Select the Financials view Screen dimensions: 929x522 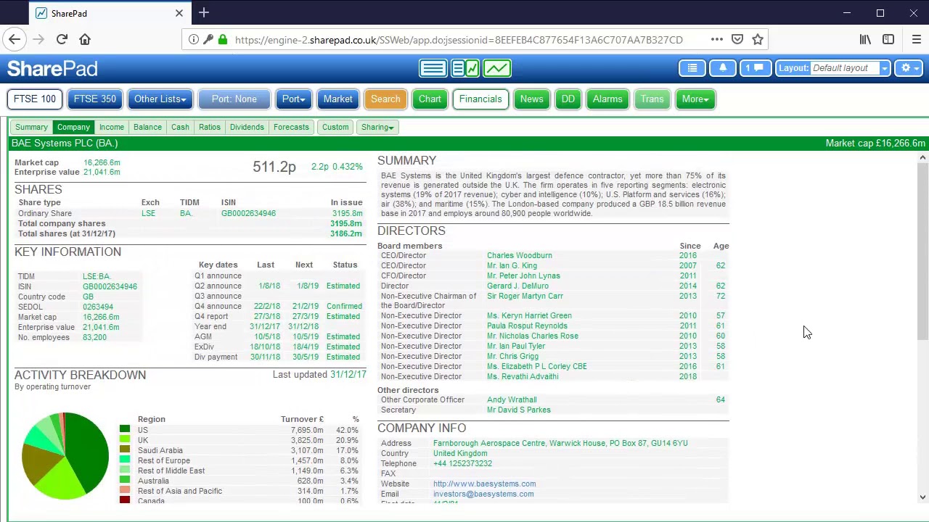(x=480, y=99)
